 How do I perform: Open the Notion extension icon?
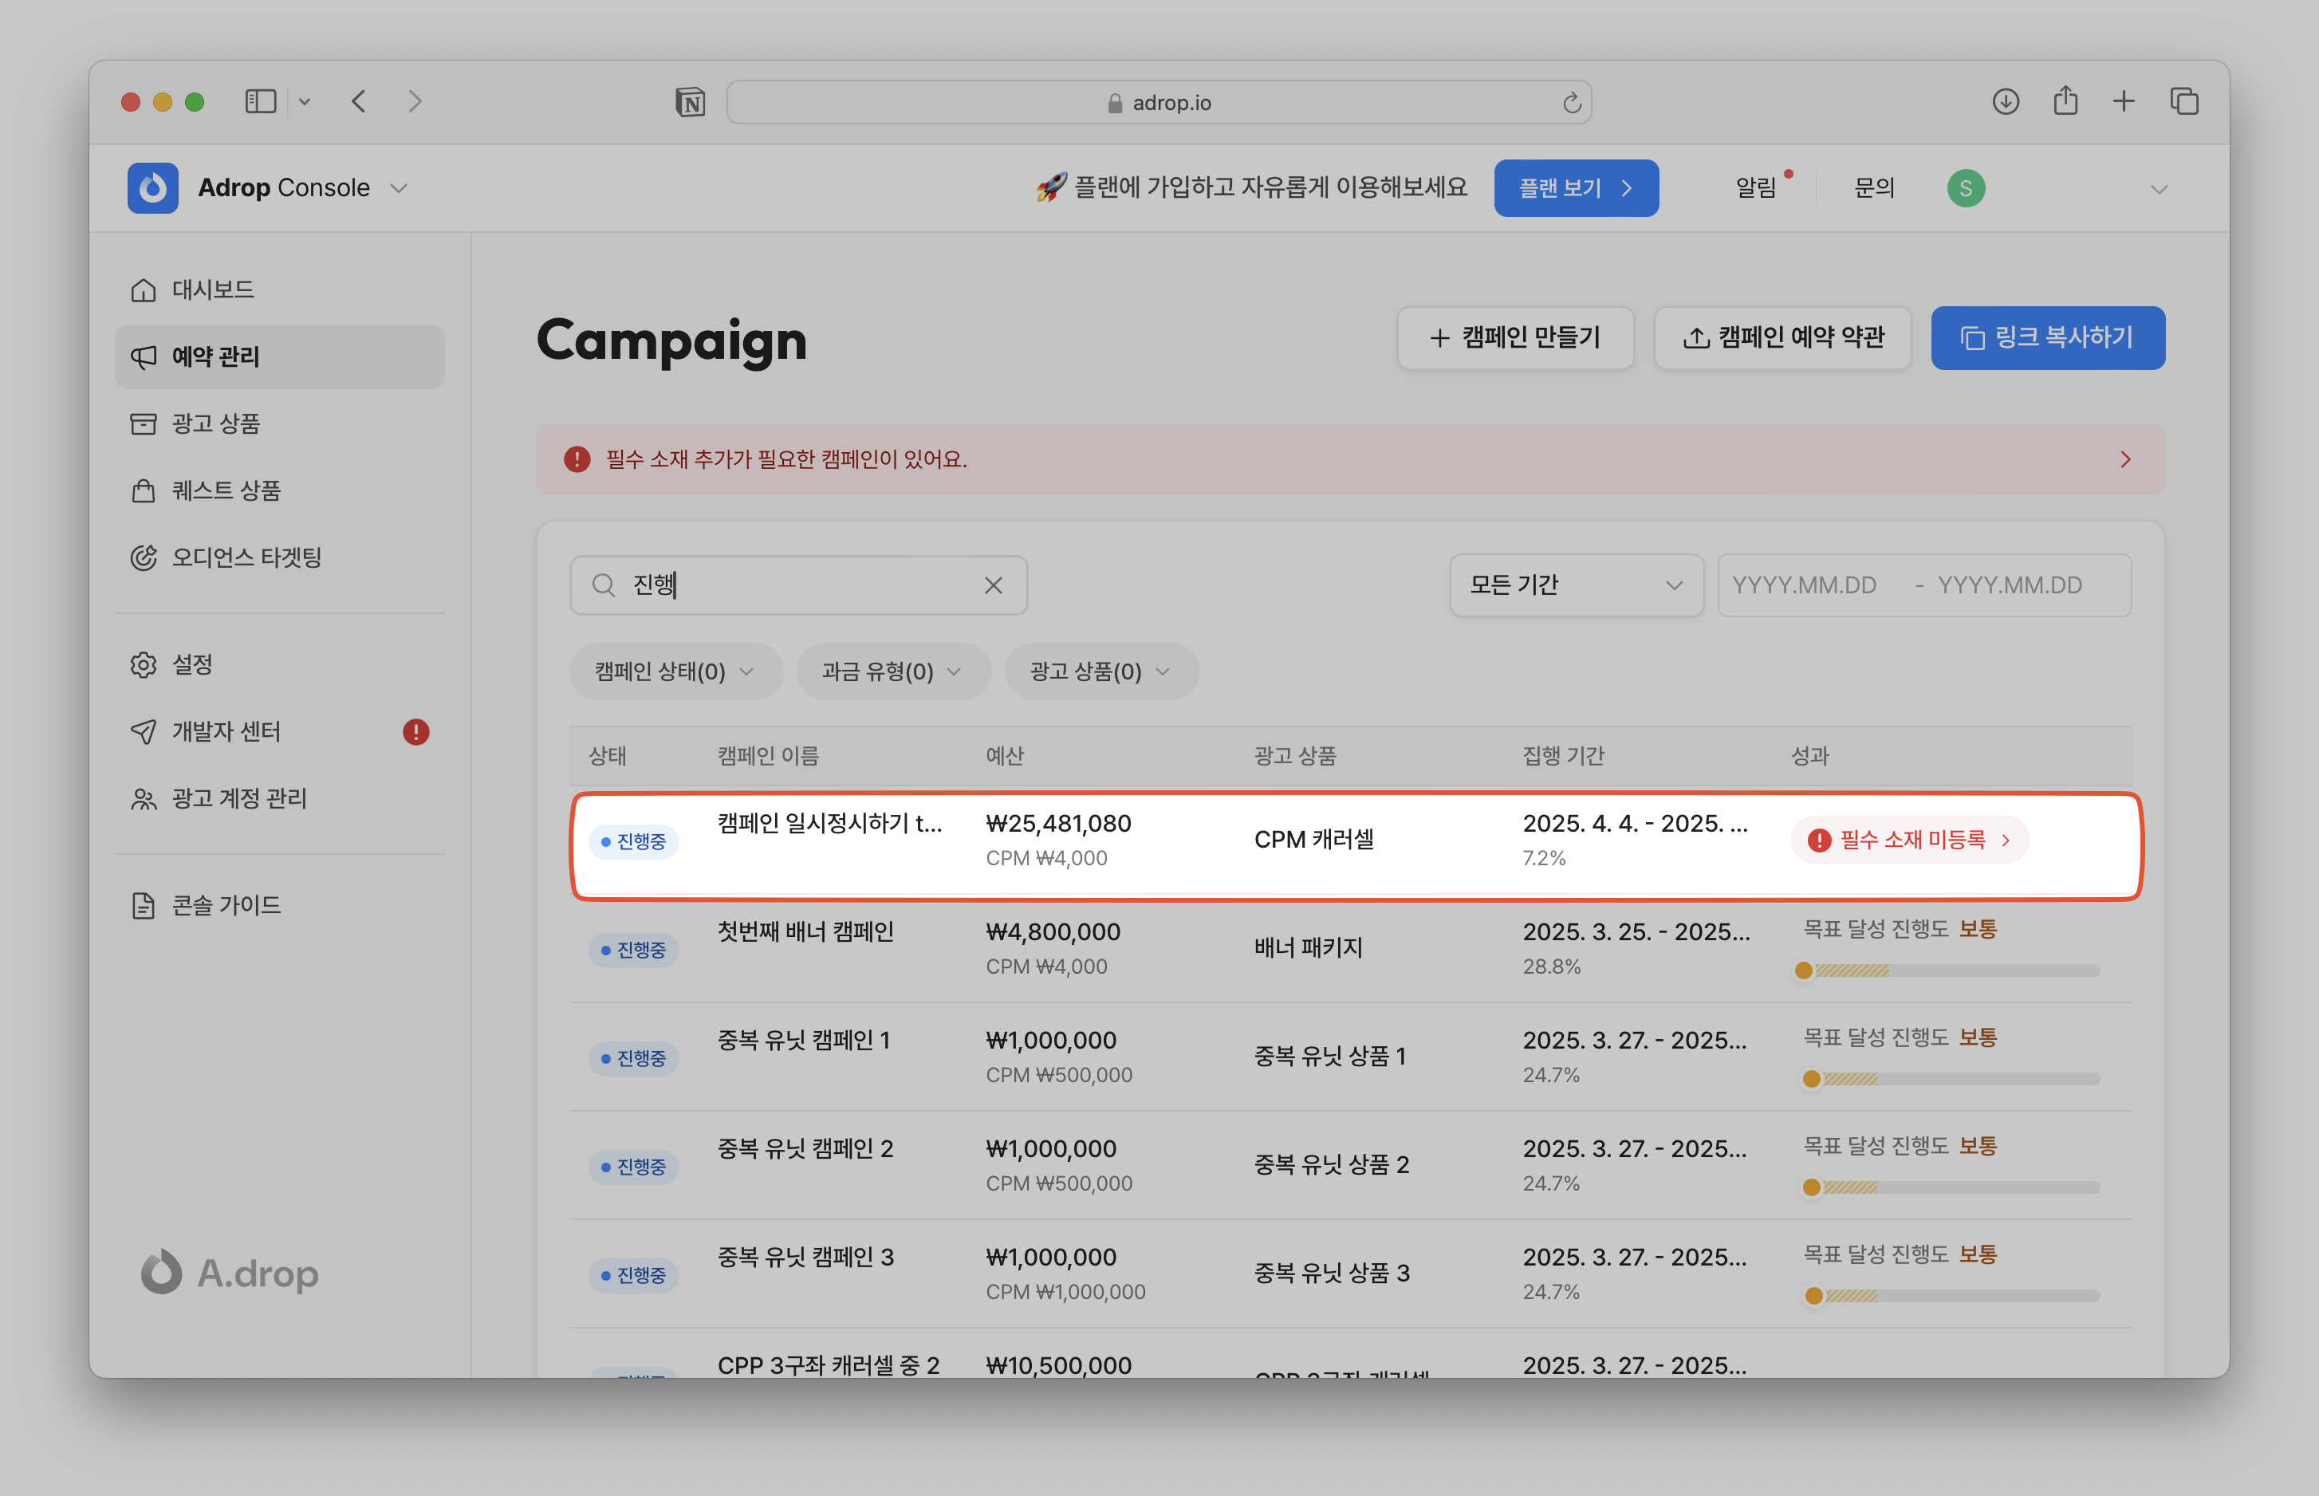690,102
